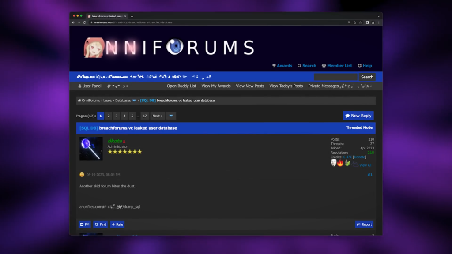Click dkota's lollipop avatar thumbnail

pyautogui.click(x=91, y=149)
